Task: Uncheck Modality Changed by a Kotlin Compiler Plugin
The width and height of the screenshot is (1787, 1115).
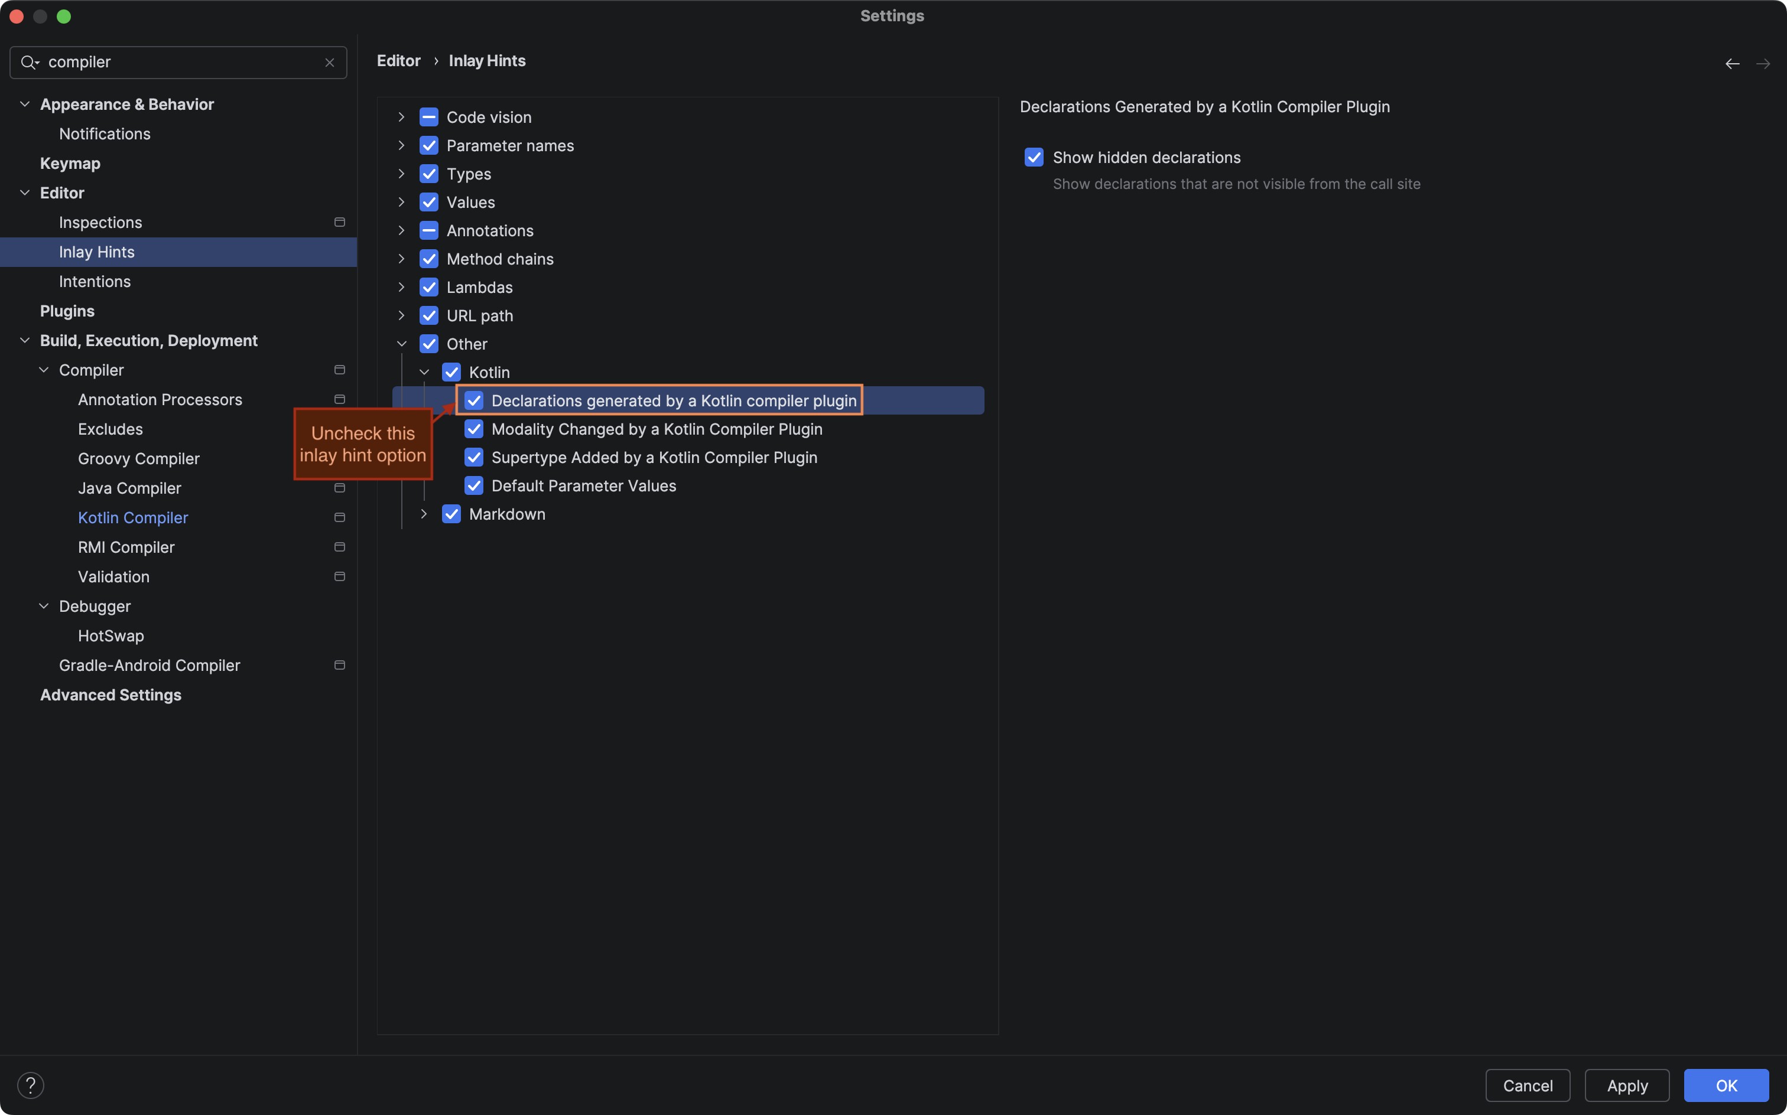Action: click(474, 429)
